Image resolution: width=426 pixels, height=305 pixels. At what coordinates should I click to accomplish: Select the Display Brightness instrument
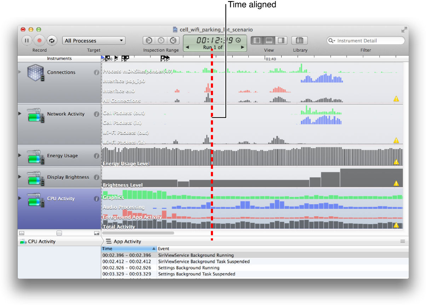point(59,177)
